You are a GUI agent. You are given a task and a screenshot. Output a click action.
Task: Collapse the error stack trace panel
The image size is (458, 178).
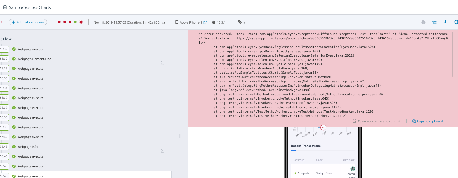323,127
